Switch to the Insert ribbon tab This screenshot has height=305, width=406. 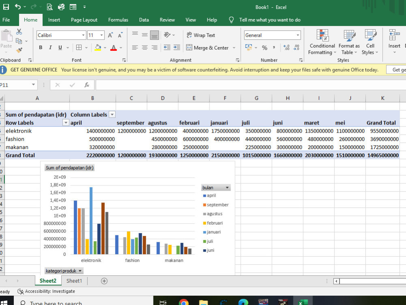click(x=54, y=20)
